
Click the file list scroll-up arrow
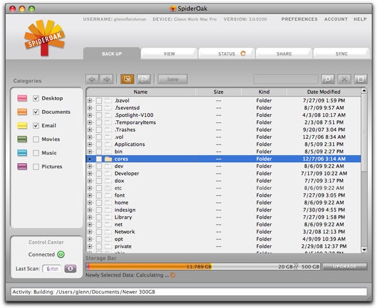(364, 91)
